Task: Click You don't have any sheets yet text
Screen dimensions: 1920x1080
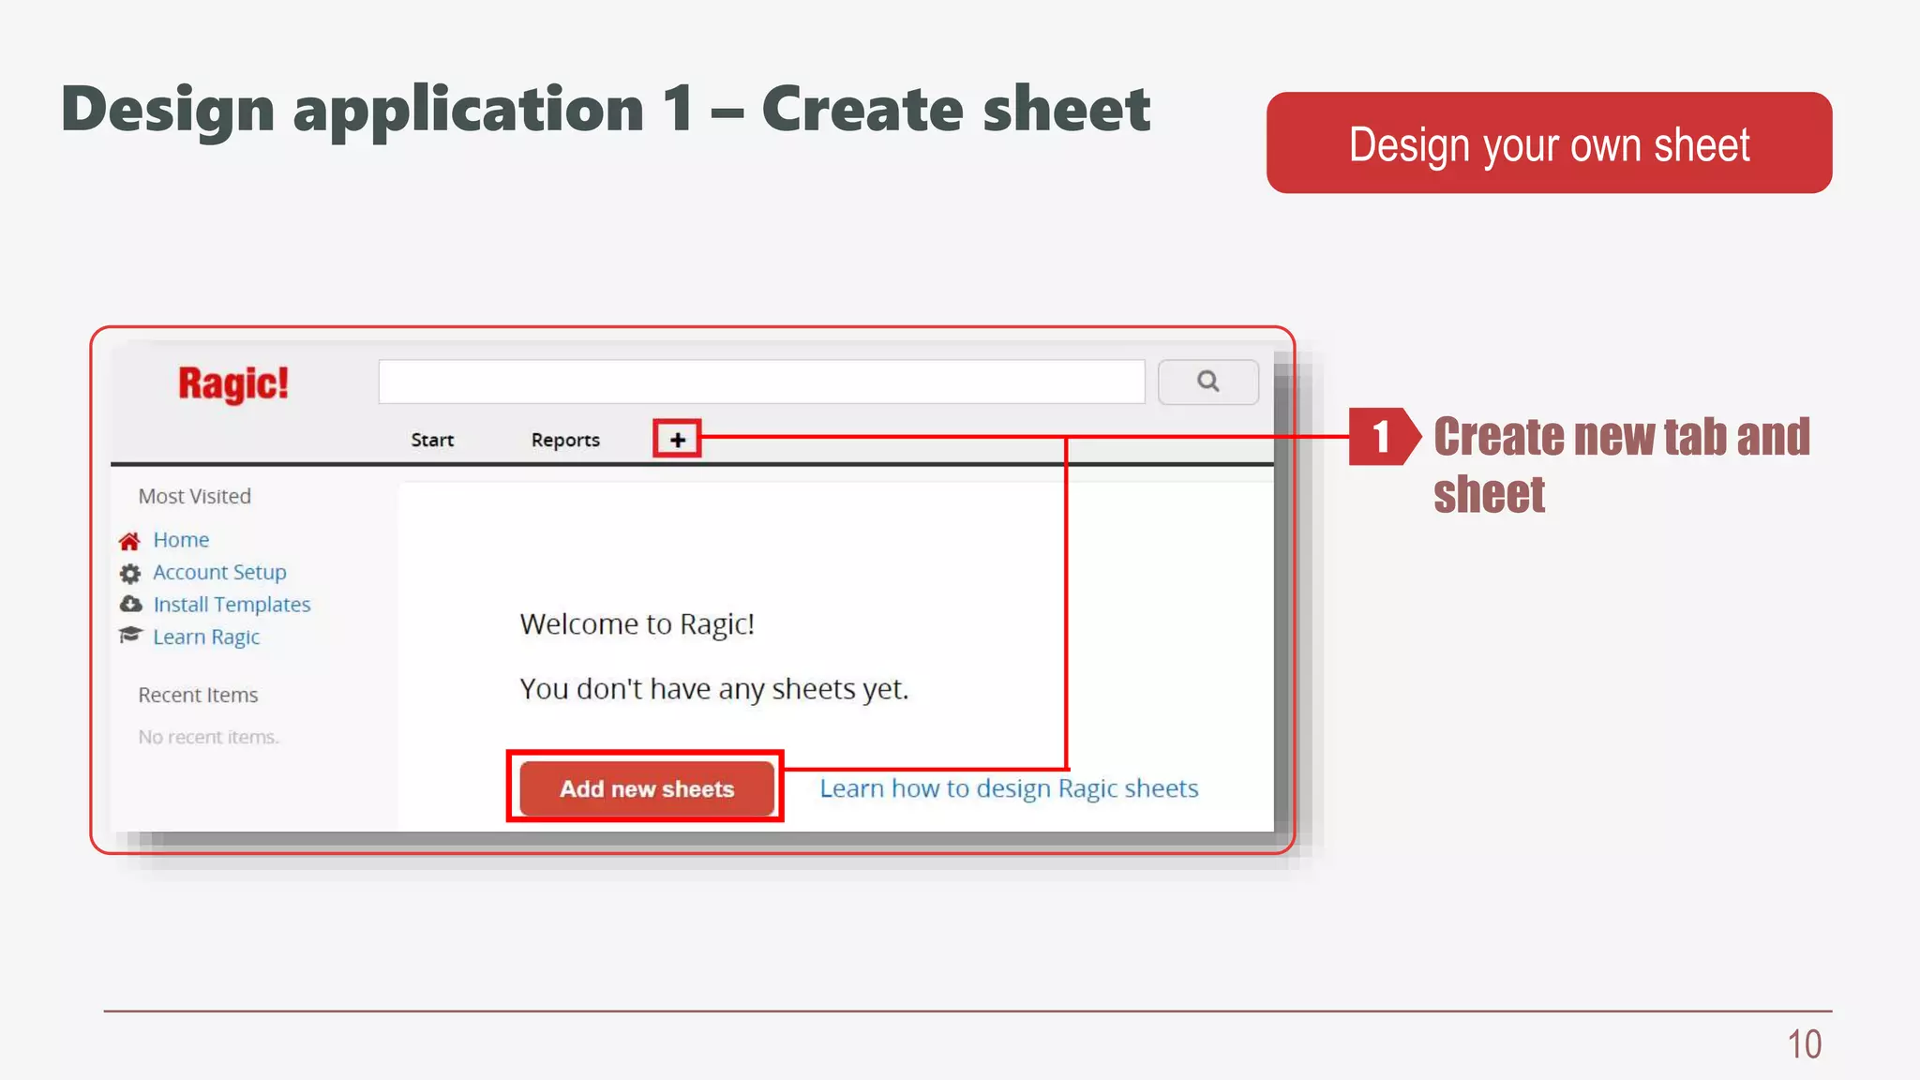Action: click(714, 689)
